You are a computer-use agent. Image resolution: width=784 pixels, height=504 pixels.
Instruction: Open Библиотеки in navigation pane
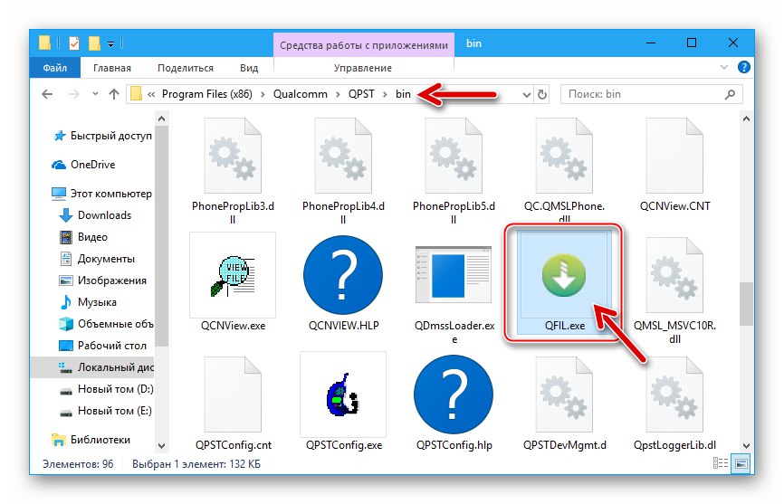(x=91, y=440)
